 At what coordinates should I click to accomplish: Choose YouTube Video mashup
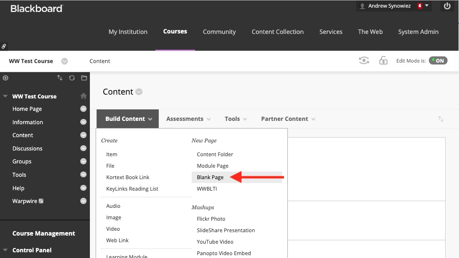215,242
